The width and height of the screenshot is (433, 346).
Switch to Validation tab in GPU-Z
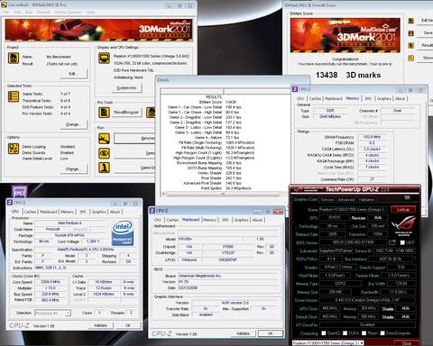pyautogui.click(x=366, y=199)
